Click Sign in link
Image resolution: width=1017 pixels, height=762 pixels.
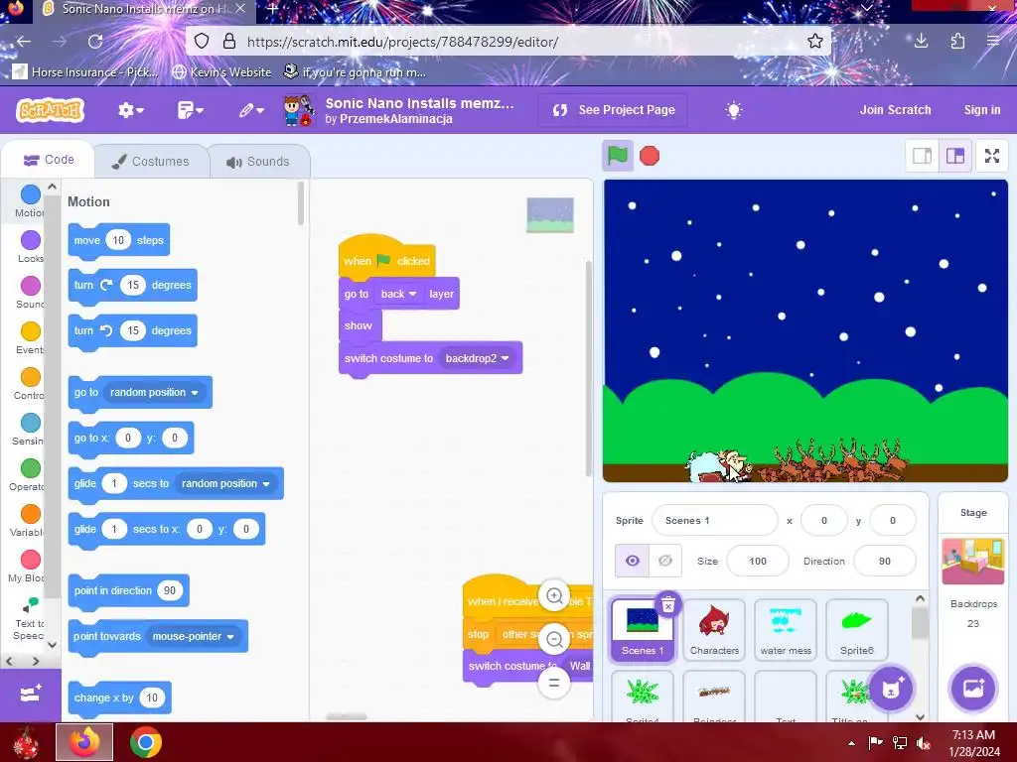(x=982, y=110)
